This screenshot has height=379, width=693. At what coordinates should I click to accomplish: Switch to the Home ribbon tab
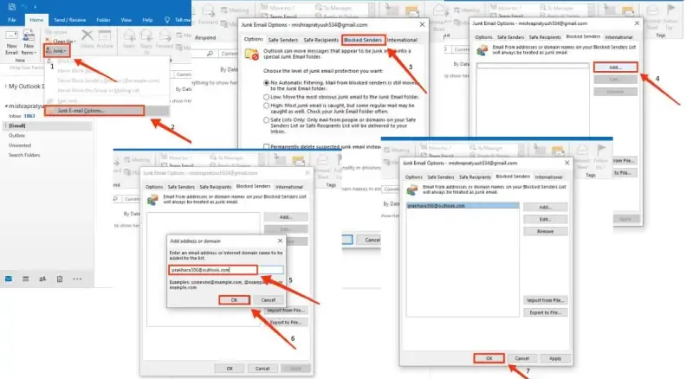(36, 20)
